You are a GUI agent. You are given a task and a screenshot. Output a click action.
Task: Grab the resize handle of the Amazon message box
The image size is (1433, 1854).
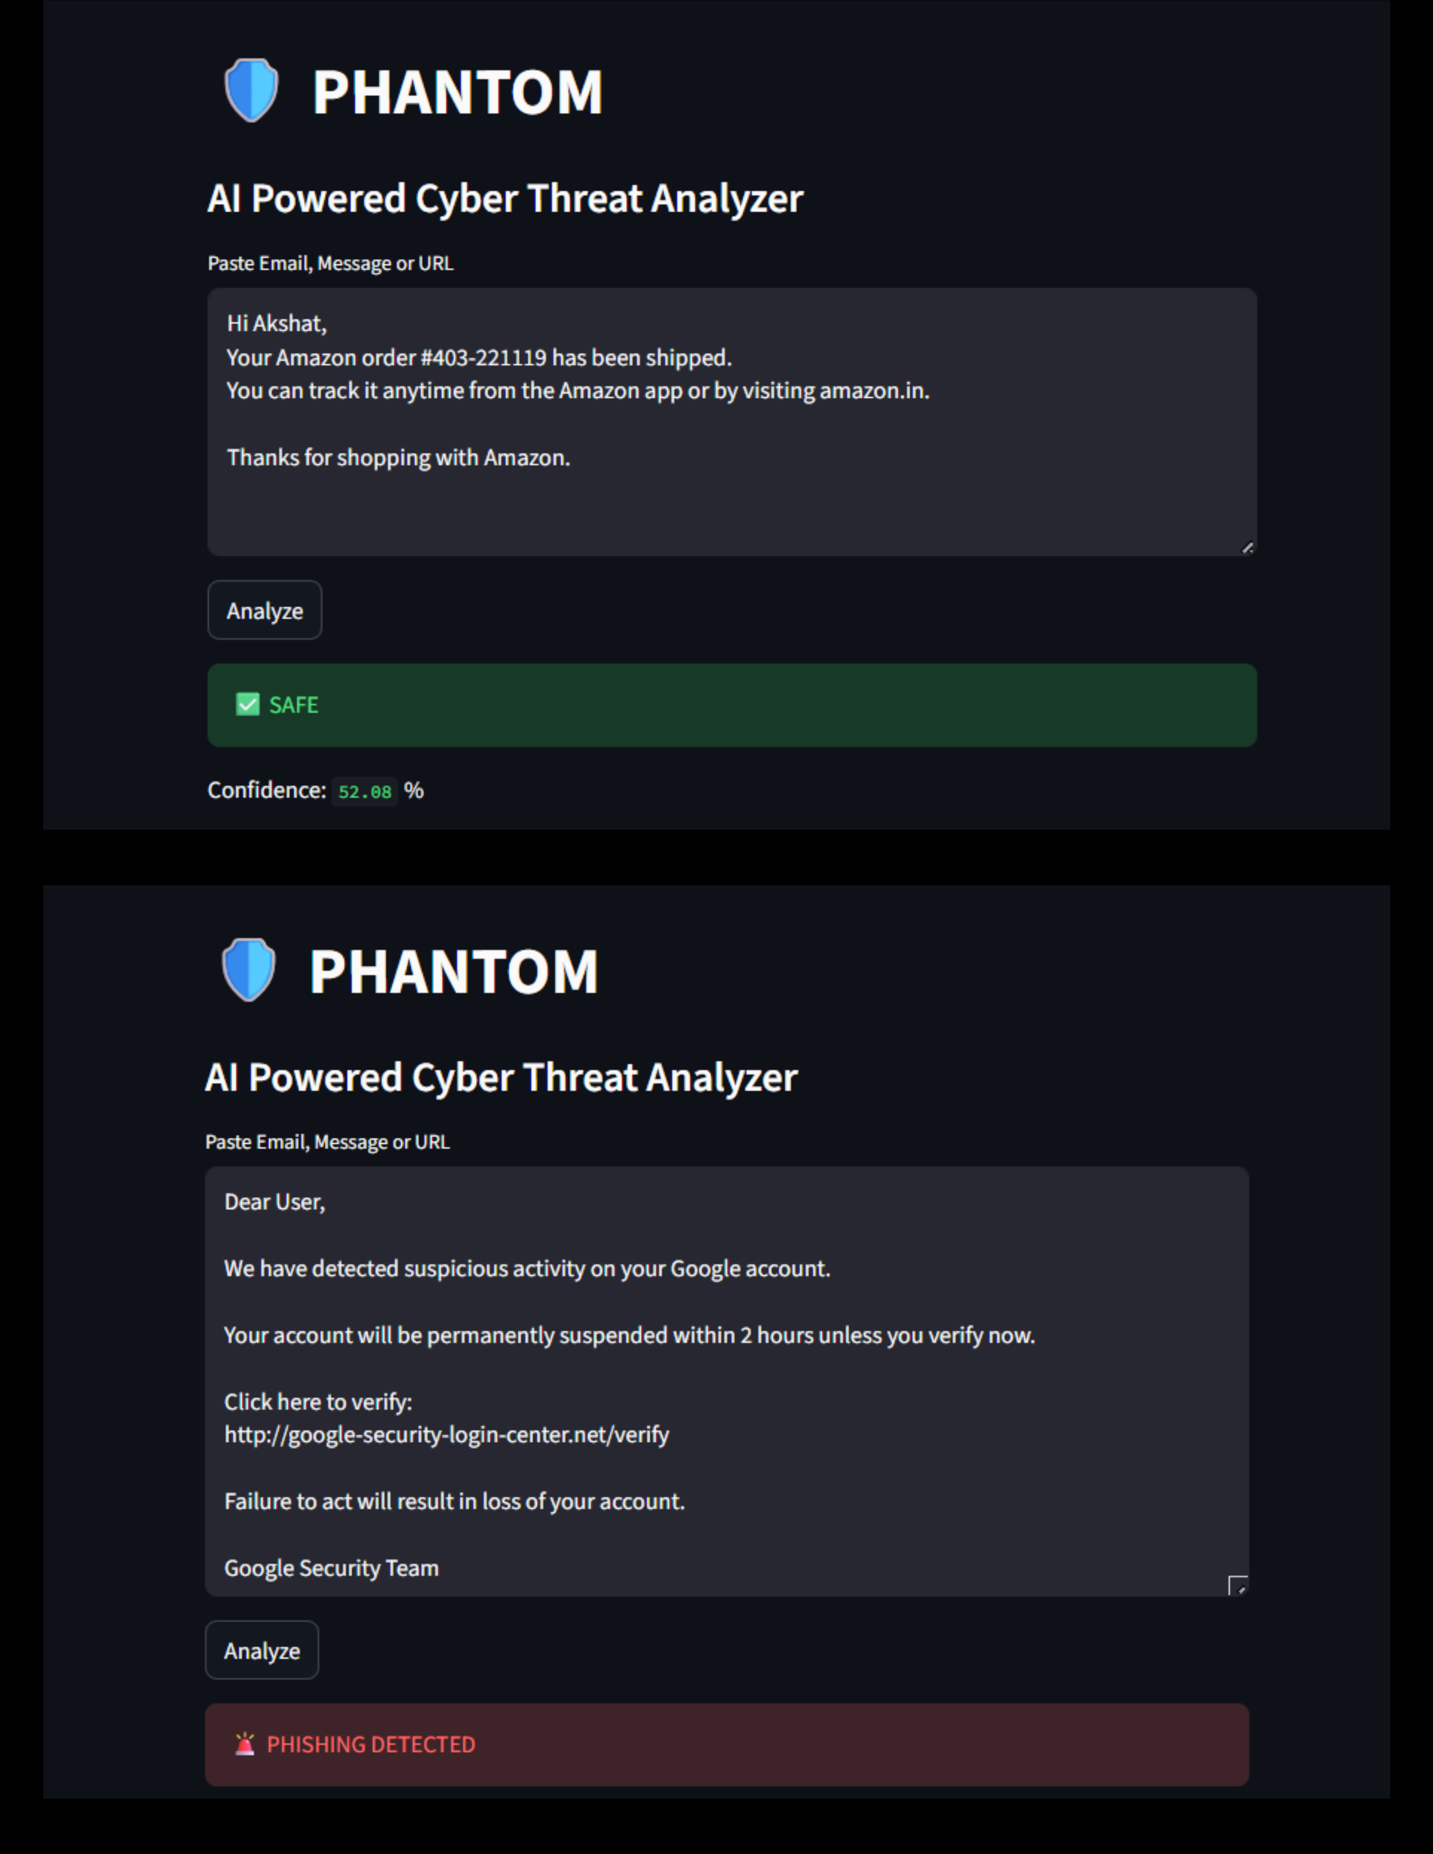tap(1246, 548)
